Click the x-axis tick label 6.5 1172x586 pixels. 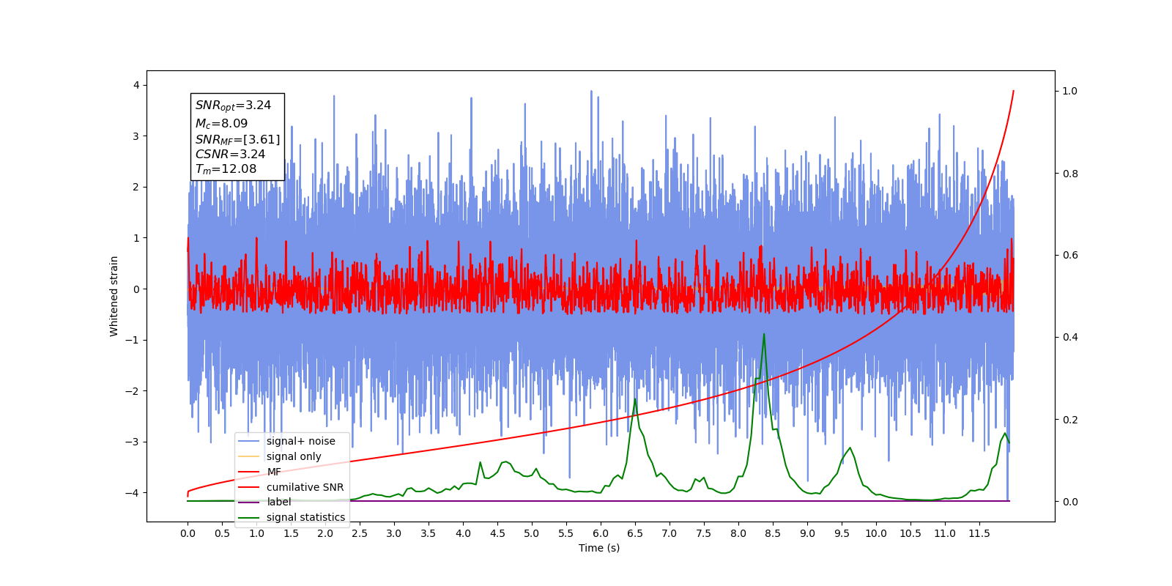click(635, 533)
